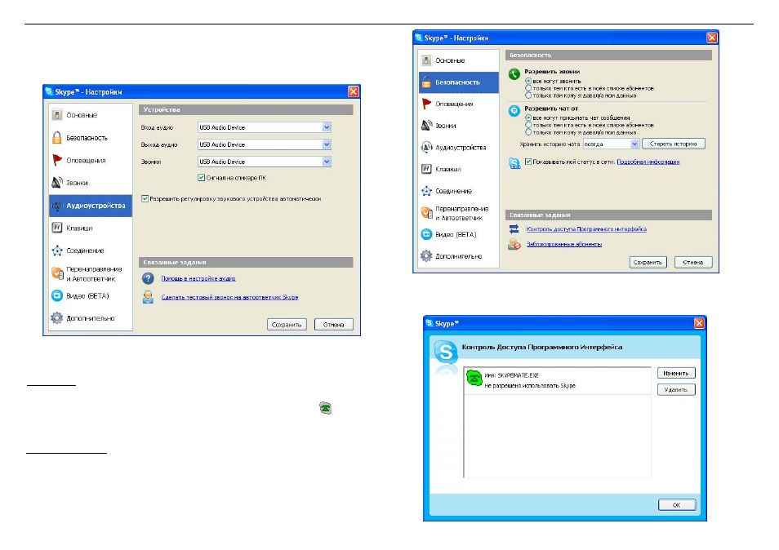Open 'Контроль доступа Программного интерфейса' link
This screenshot has width=779, height=550.
(586, 228)
